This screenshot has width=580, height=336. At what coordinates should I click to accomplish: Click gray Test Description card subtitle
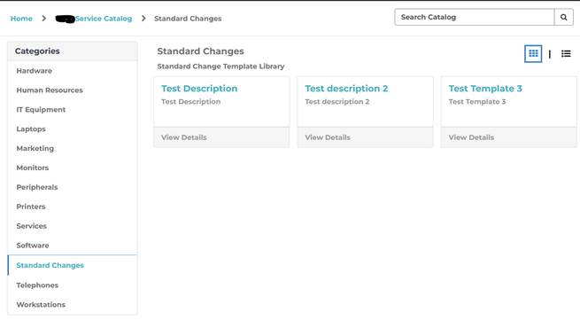(x=191, y=101)
